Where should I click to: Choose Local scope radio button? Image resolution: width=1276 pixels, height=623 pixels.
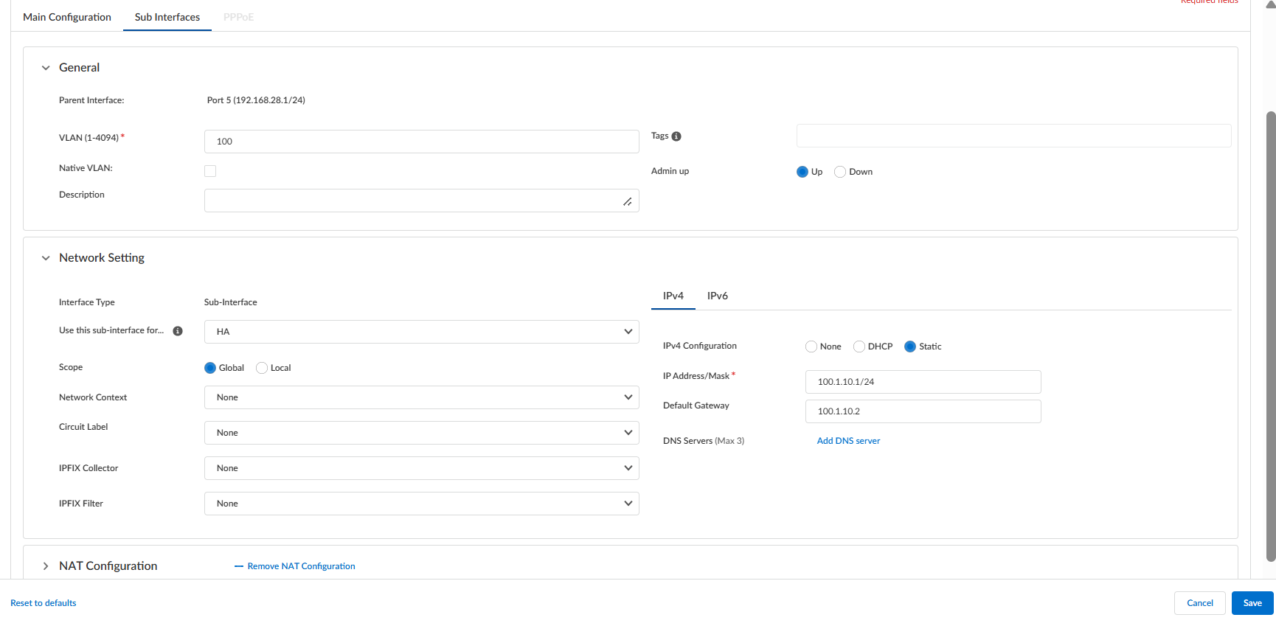pos(262,368)
